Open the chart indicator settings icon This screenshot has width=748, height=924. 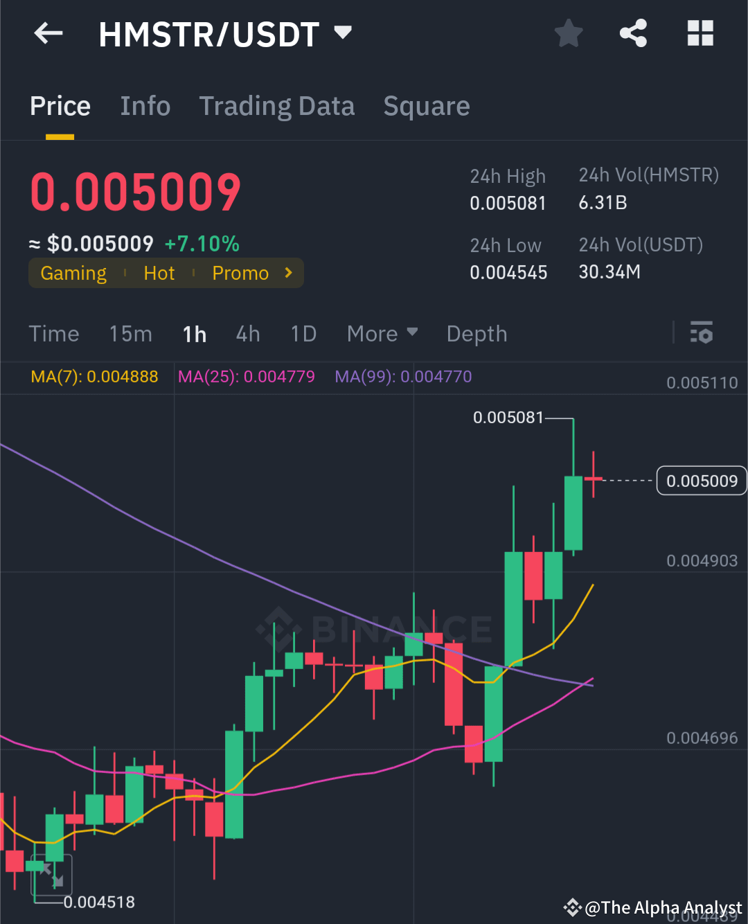pyautogui.click(x=702, y=333)
